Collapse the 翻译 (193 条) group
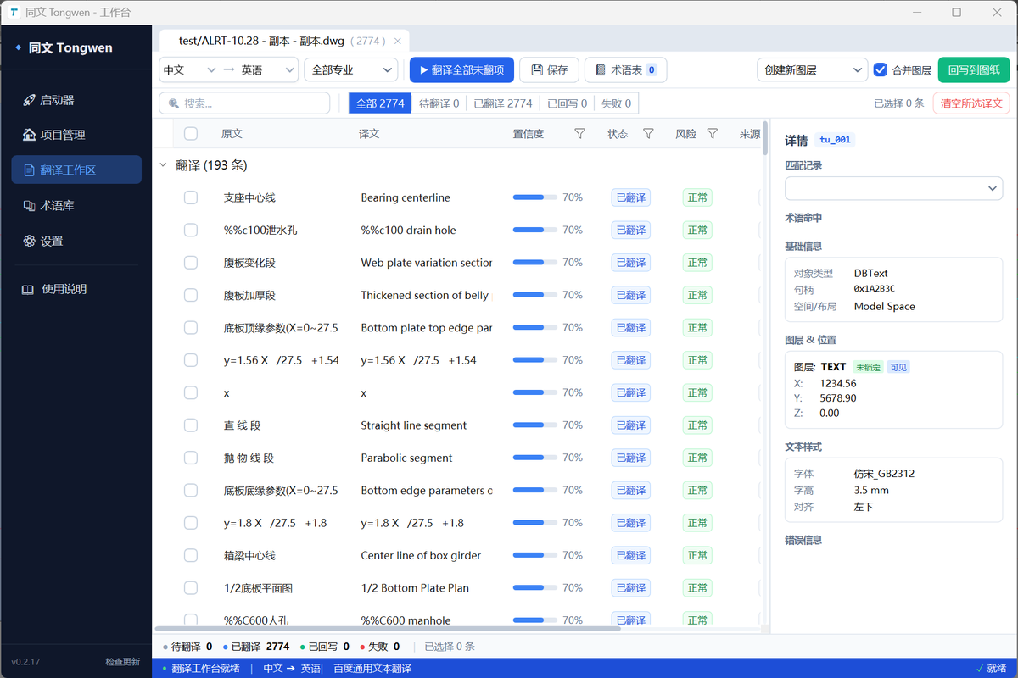 (x=164, y=165)
